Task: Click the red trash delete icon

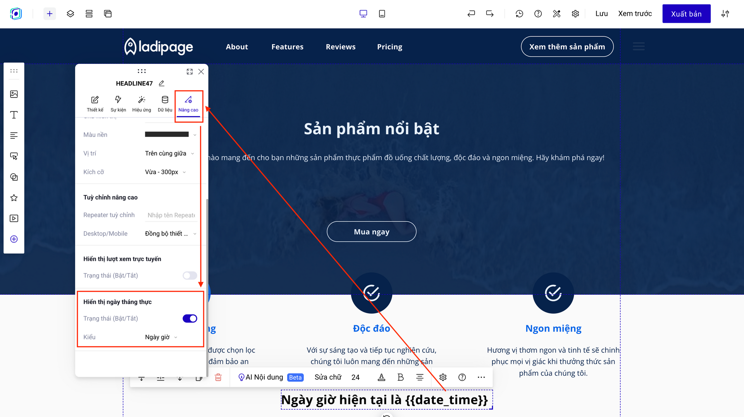Action: [x=218, y=378]
